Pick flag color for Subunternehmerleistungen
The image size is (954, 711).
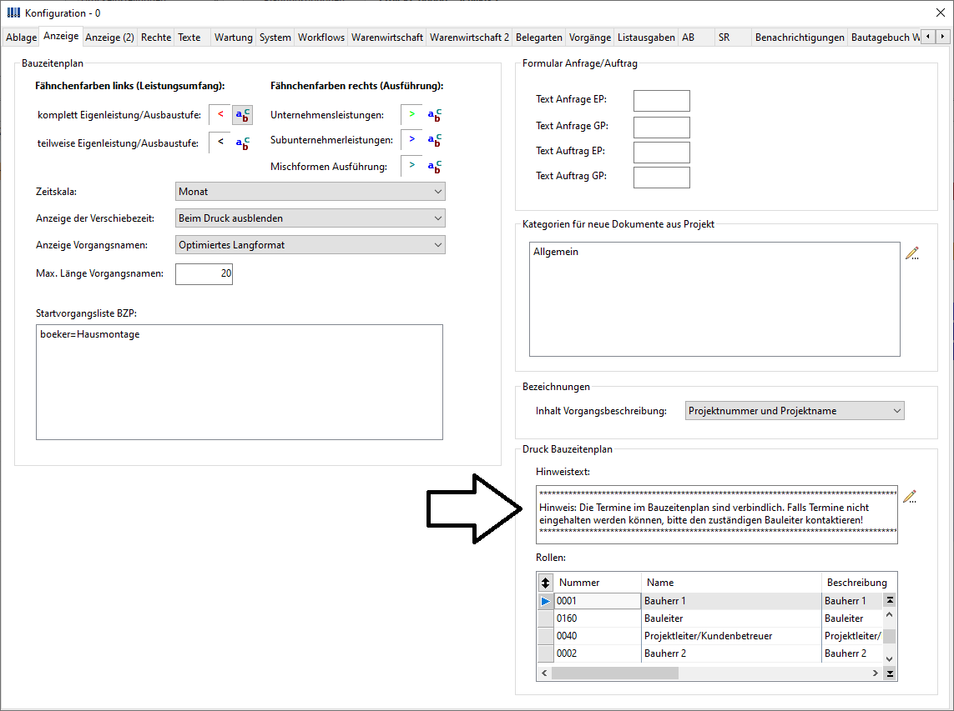[x=412, y=140]
